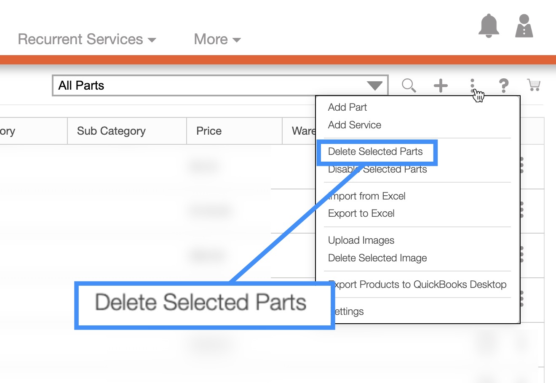Viewport: 556px width, 383px height.
Task: Open the shopping cart icon
Action: tap(534, 85)
